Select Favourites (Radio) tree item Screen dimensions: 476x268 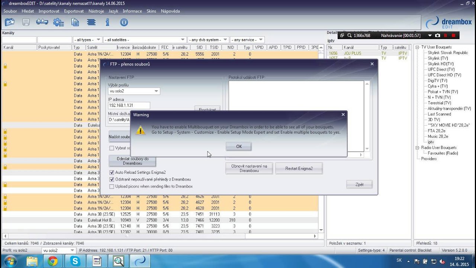[x=443, y=153]
